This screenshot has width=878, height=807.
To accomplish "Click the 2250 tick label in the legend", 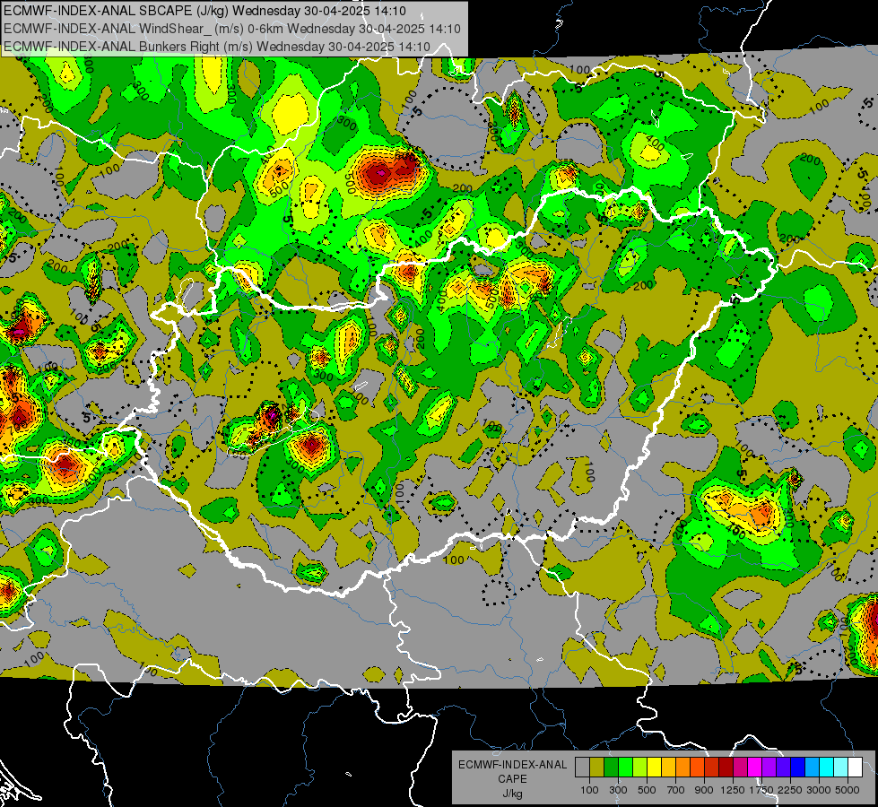I will pos(789,790).
